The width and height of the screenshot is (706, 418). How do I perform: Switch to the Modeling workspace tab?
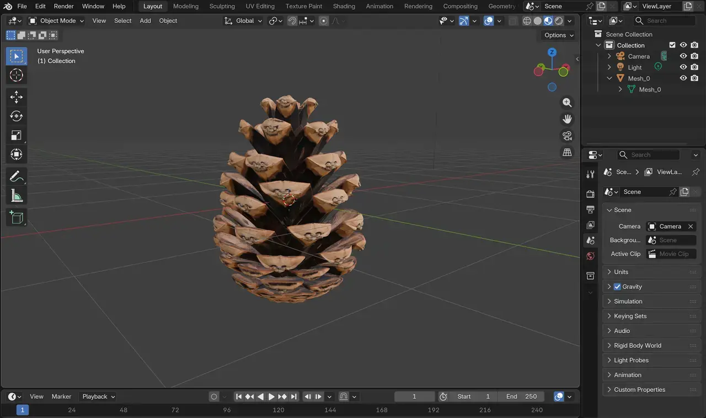click(185, 6)
